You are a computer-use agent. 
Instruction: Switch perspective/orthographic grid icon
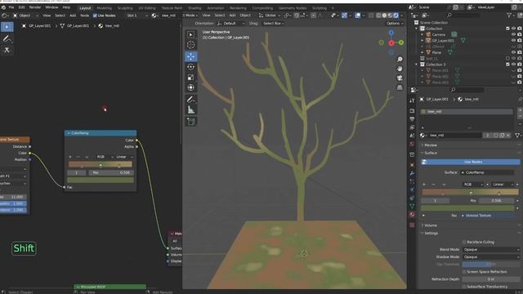pyautogui.click(x=400, y=87)
